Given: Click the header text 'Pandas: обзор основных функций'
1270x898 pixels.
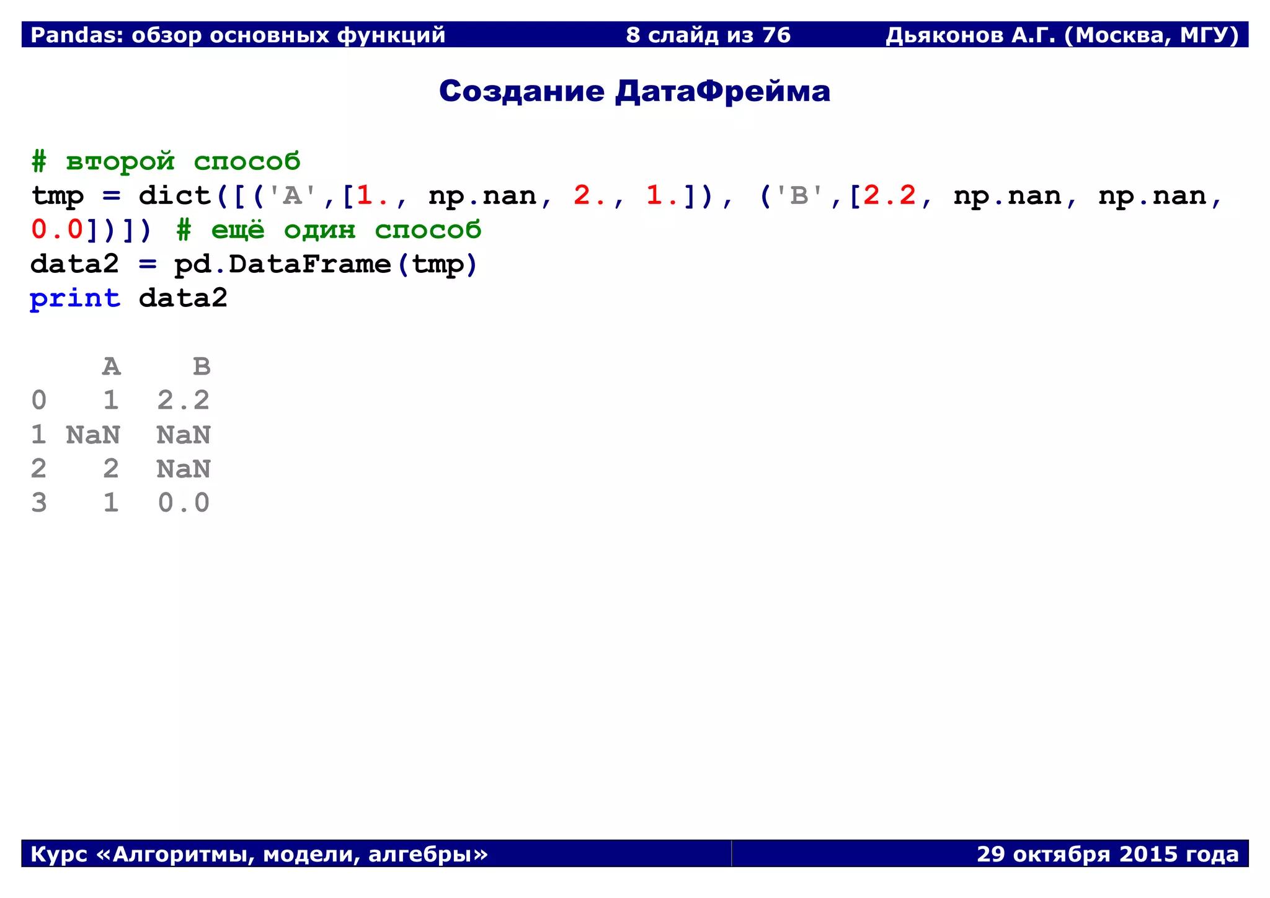Looking at the screenshot, I should coord(238,35).
